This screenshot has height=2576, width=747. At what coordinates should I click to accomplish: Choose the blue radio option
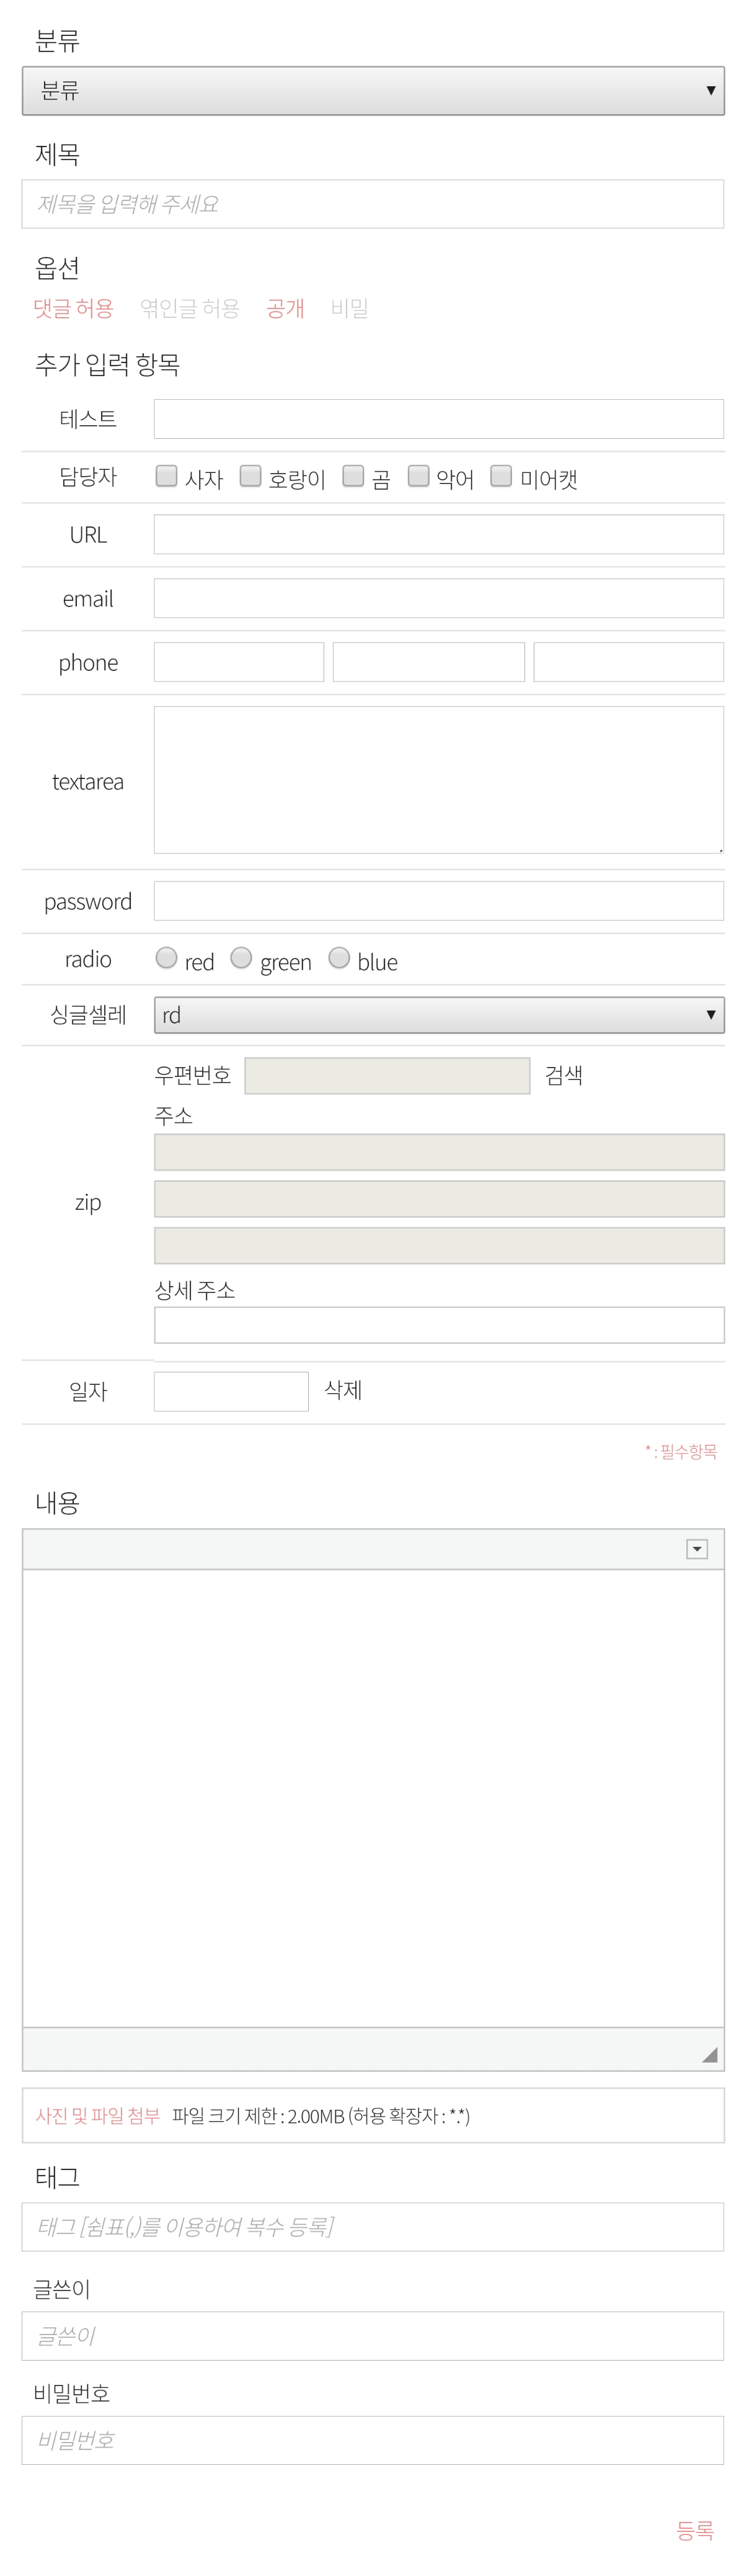coord(338,958)
